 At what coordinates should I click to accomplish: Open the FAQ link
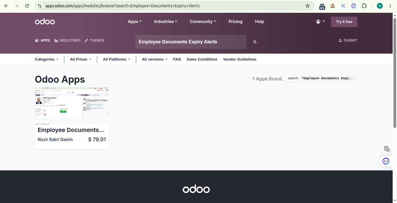pos(177,59)
